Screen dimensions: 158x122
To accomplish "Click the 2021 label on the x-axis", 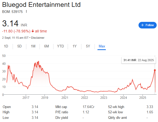I will [x=65, y=98].
